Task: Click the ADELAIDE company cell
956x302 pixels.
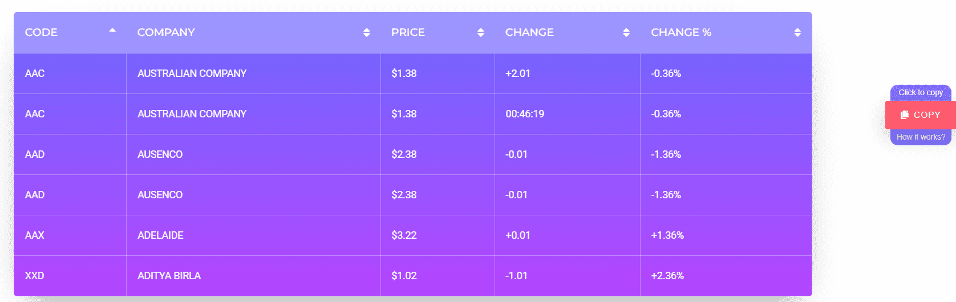Action: tap(160, 235)
